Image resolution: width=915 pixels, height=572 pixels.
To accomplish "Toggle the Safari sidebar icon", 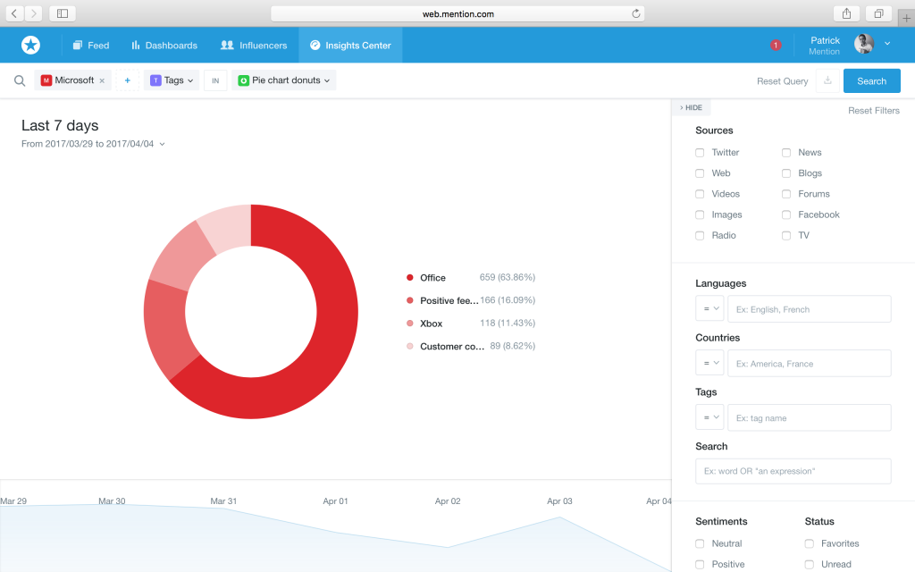I will pos(63,13).
